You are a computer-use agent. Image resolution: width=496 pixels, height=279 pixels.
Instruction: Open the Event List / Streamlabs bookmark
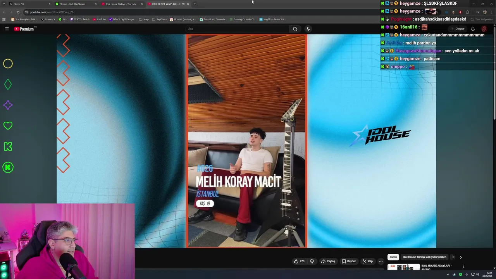[x=213, y=19]
